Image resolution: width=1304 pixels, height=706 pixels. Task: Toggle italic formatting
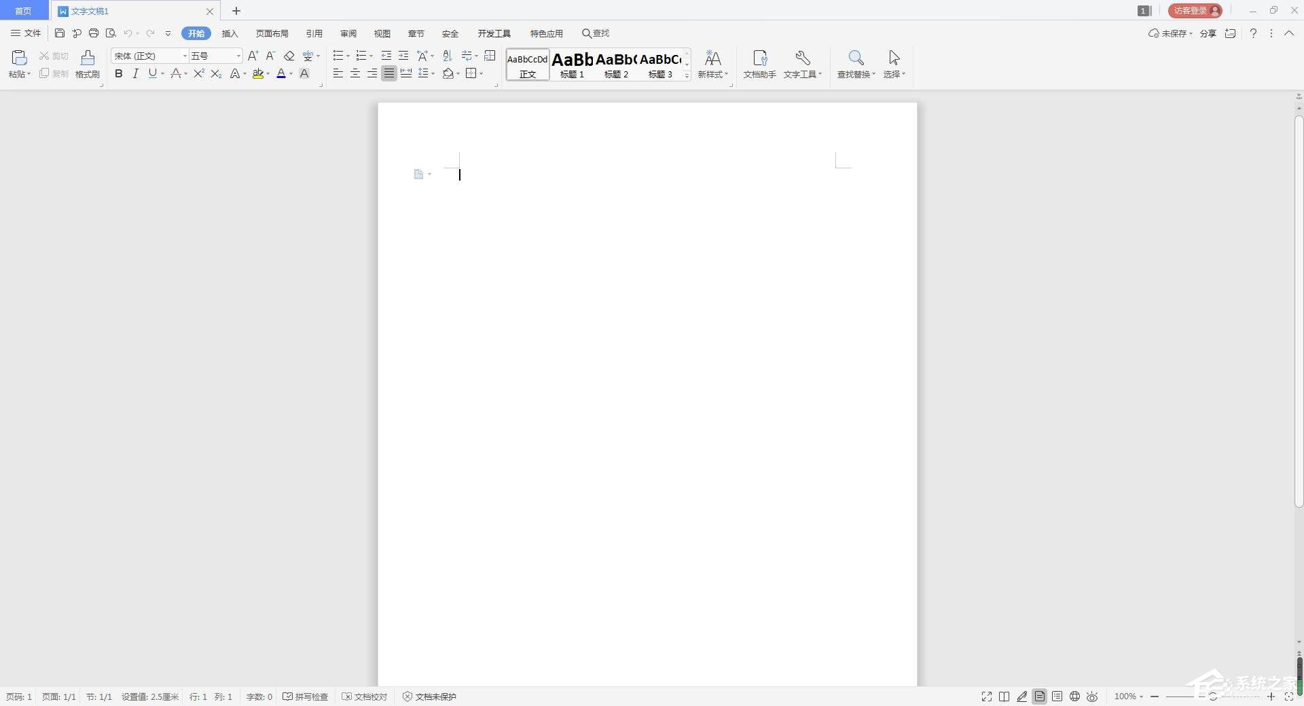[135, 74]
